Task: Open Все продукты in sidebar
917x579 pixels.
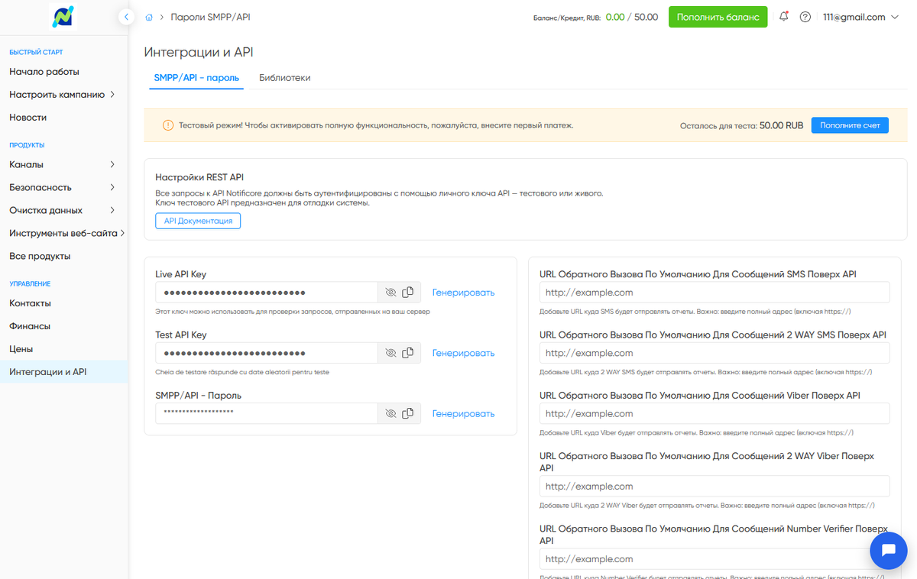Action: 40,256
